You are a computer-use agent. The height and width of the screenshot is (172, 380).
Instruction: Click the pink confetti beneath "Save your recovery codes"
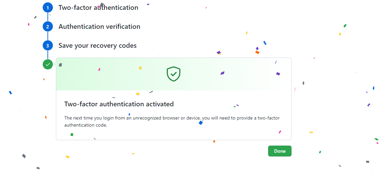[99, 69]
